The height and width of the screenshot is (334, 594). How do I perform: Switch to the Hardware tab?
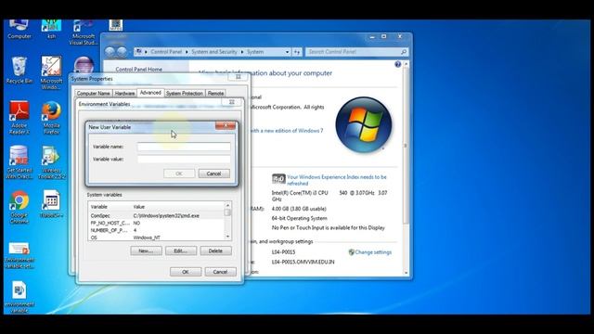[124, 93]
